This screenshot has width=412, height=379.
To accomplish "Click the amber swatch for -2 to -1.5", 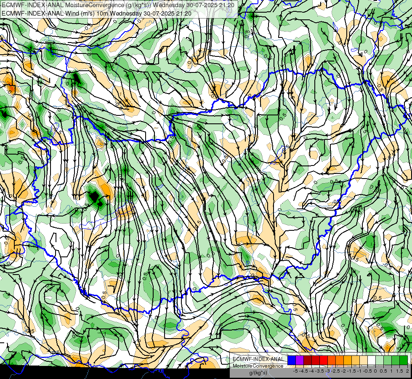I will coord(347,360).
